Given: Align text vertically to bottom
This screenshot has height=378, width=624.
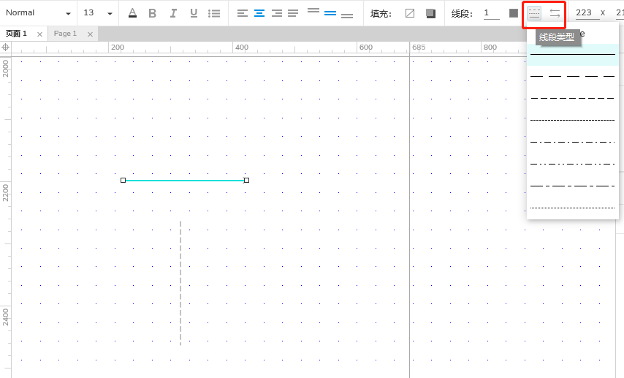Looking at the screenshot, I should pyautogui.click(x=347, y=16).
